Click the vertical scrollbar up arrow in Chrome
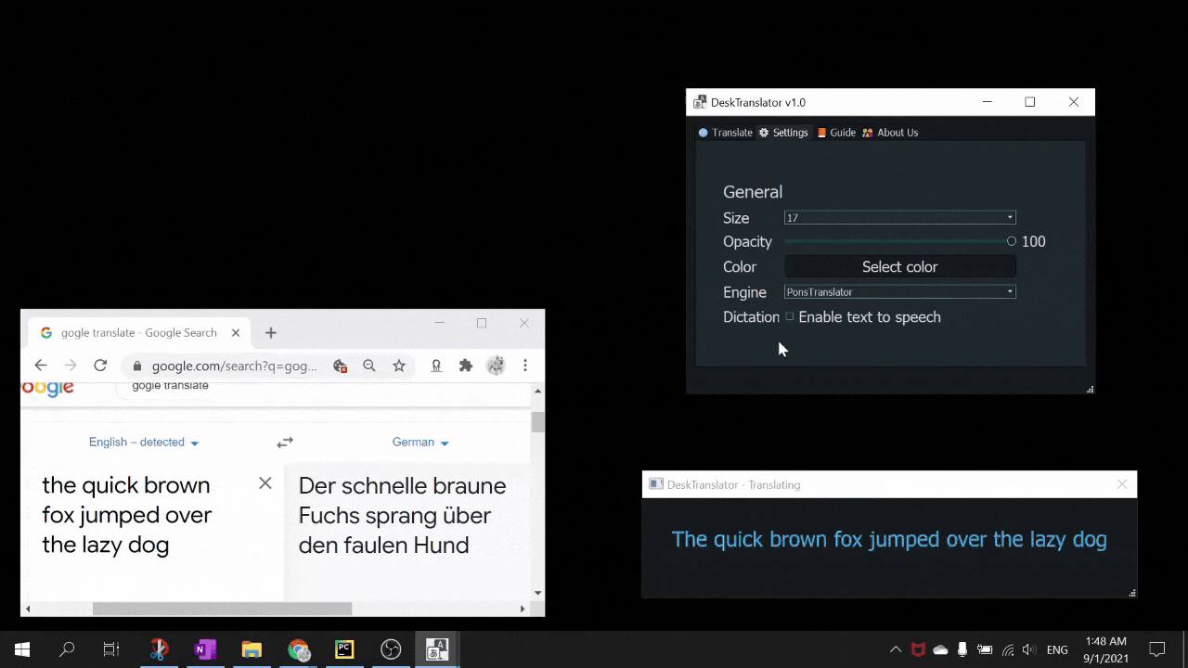Viewport: 1188px width, 668px height. point(538,392)
